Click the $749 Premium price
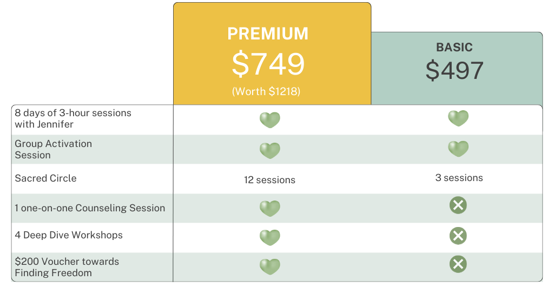 268,64
